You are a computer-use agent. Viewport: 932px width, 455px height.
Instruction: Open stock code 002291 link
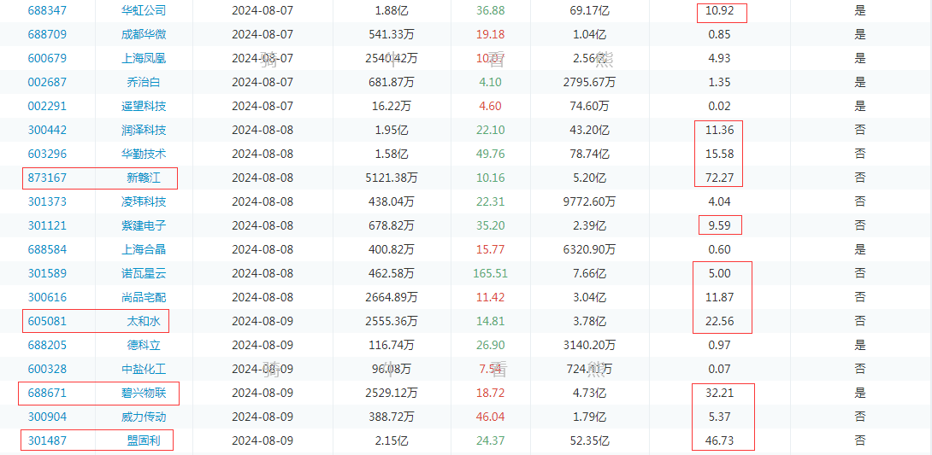47,106
